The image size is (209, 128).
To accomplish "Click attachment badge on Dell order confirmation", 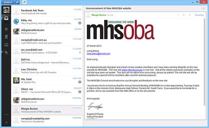I will click(80, 52).
